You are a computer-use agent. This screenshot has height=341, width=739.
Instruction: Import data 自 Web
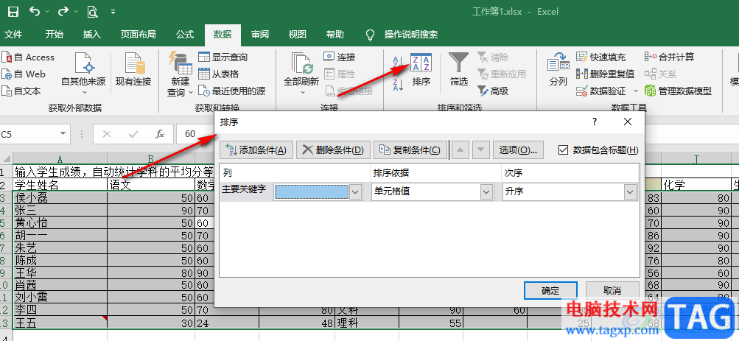[x=24, y=74]
